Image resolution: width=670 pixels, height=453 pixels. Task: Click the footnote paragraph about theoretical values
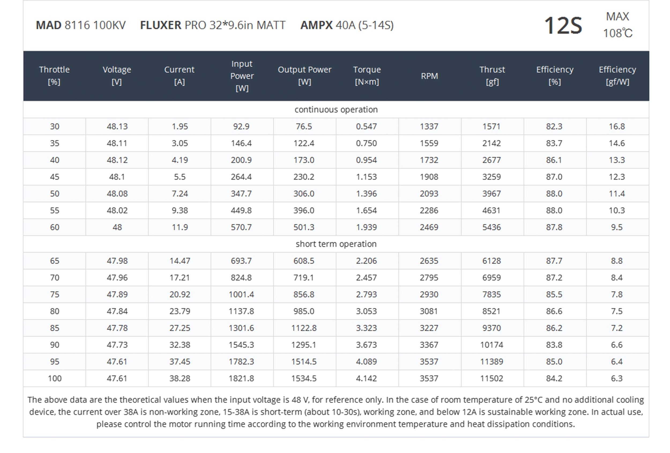pyautogui.click(x=336, y=412)
